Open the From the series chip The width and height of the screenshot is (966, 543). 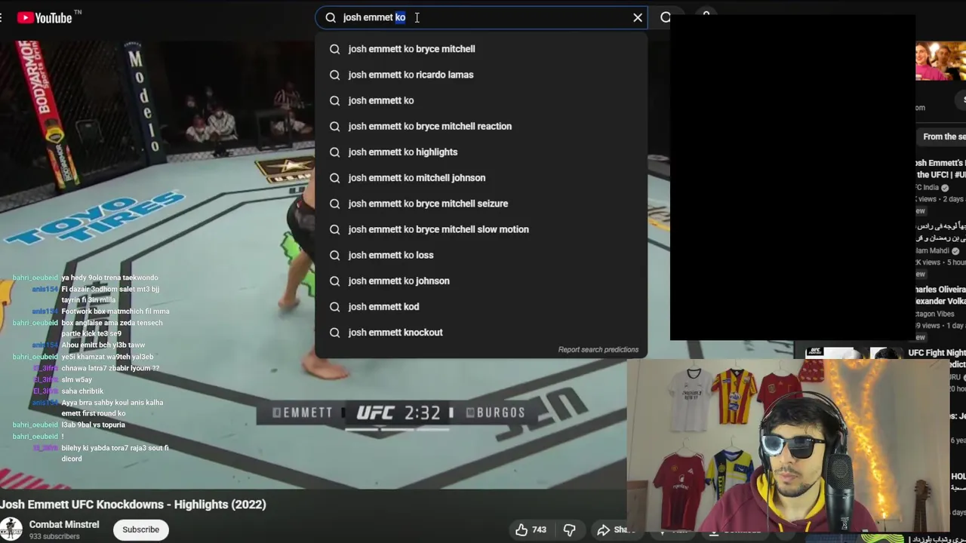(940, 137)
